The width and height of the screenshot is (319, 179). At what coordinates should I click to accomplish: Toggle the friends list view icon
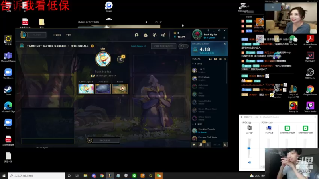(221, 59)
